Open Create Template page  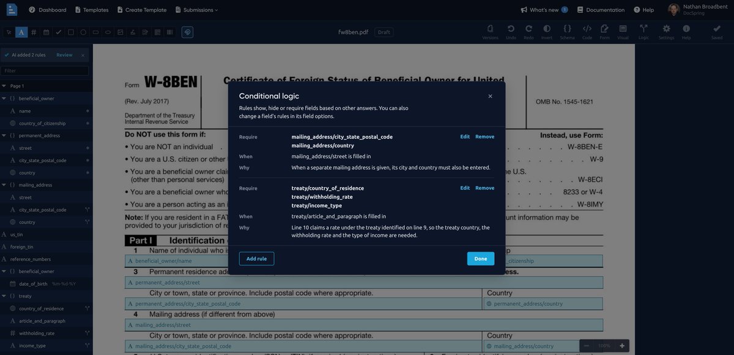coord(141,10)
